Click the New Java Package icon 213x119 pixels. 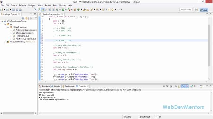click(75, 10)
